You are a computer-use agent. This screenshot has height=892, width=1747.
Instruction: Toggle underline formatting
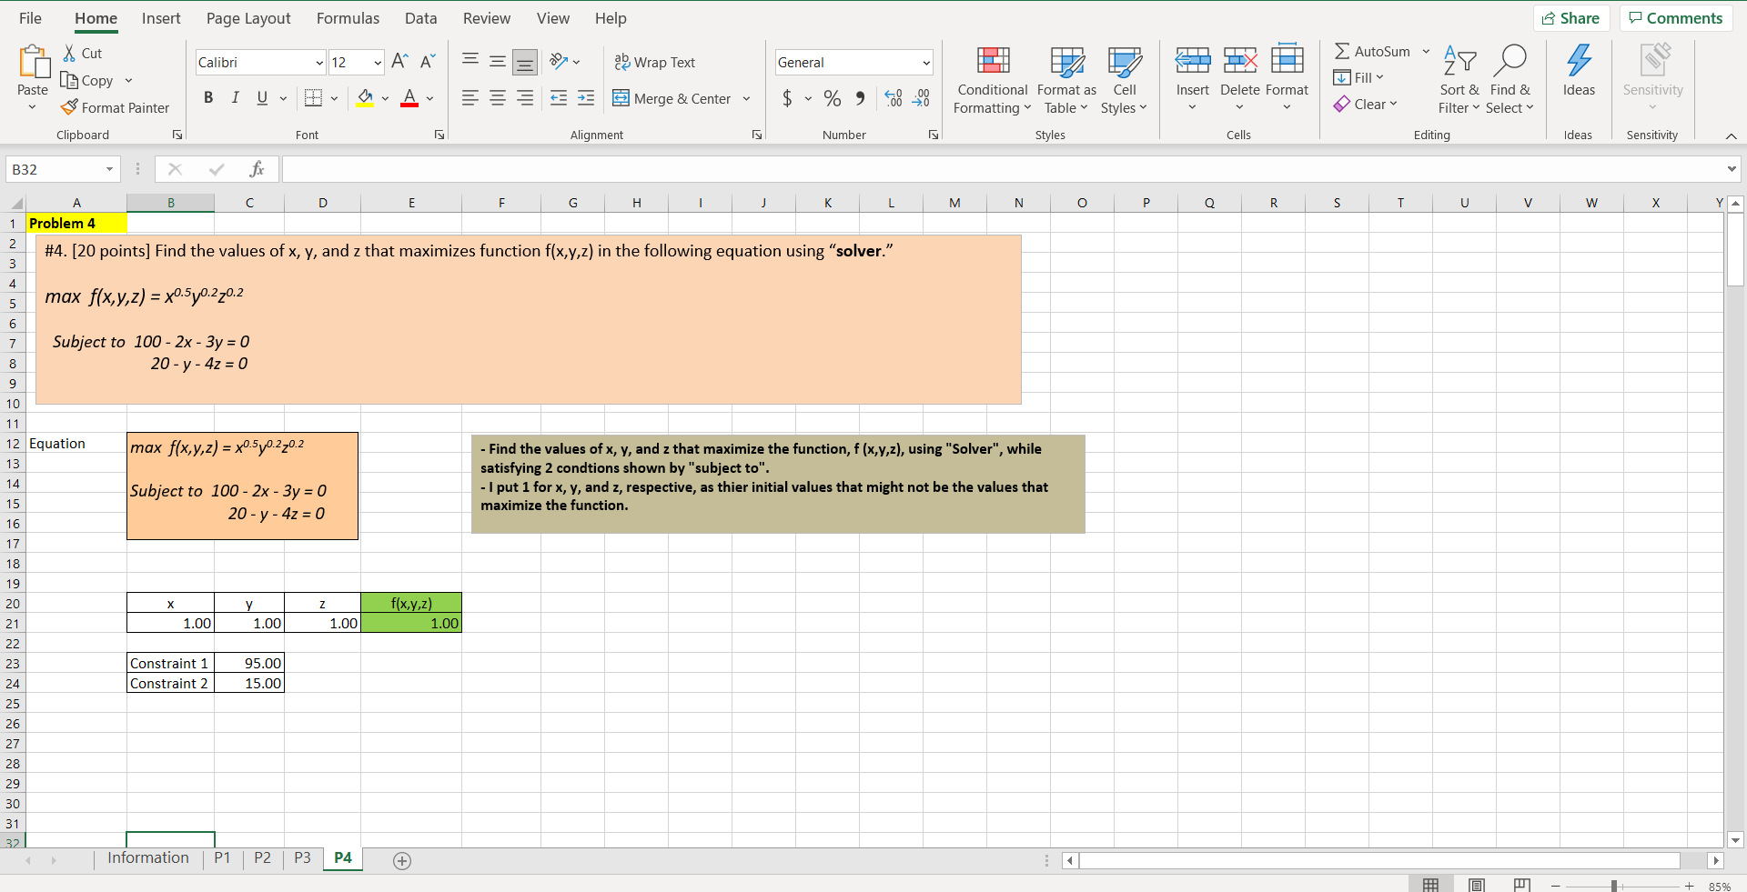click(261, 97)
